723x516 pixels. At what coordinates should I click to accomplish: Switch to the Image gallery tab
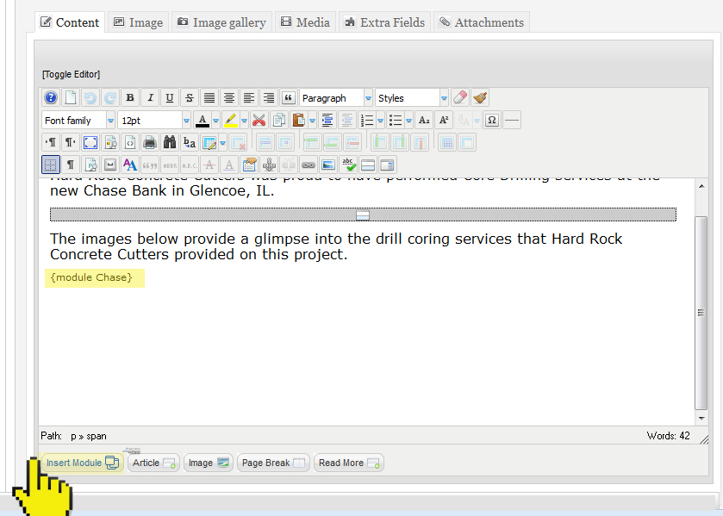click(221, 22)
